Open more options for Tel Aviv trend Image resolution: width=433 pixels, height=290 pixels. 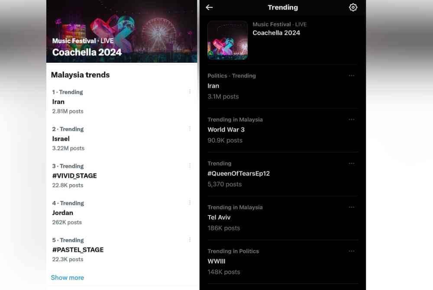tap(351, 207)
